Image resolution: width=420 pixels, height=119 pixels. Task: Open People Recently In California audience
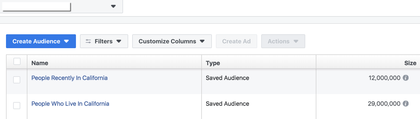pos(69,78)
